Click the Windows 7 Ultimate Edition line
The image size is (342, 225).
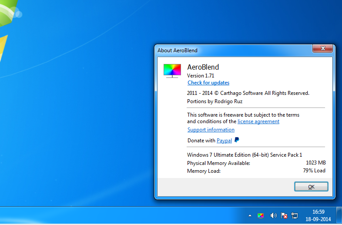click(x=245, y=155)
